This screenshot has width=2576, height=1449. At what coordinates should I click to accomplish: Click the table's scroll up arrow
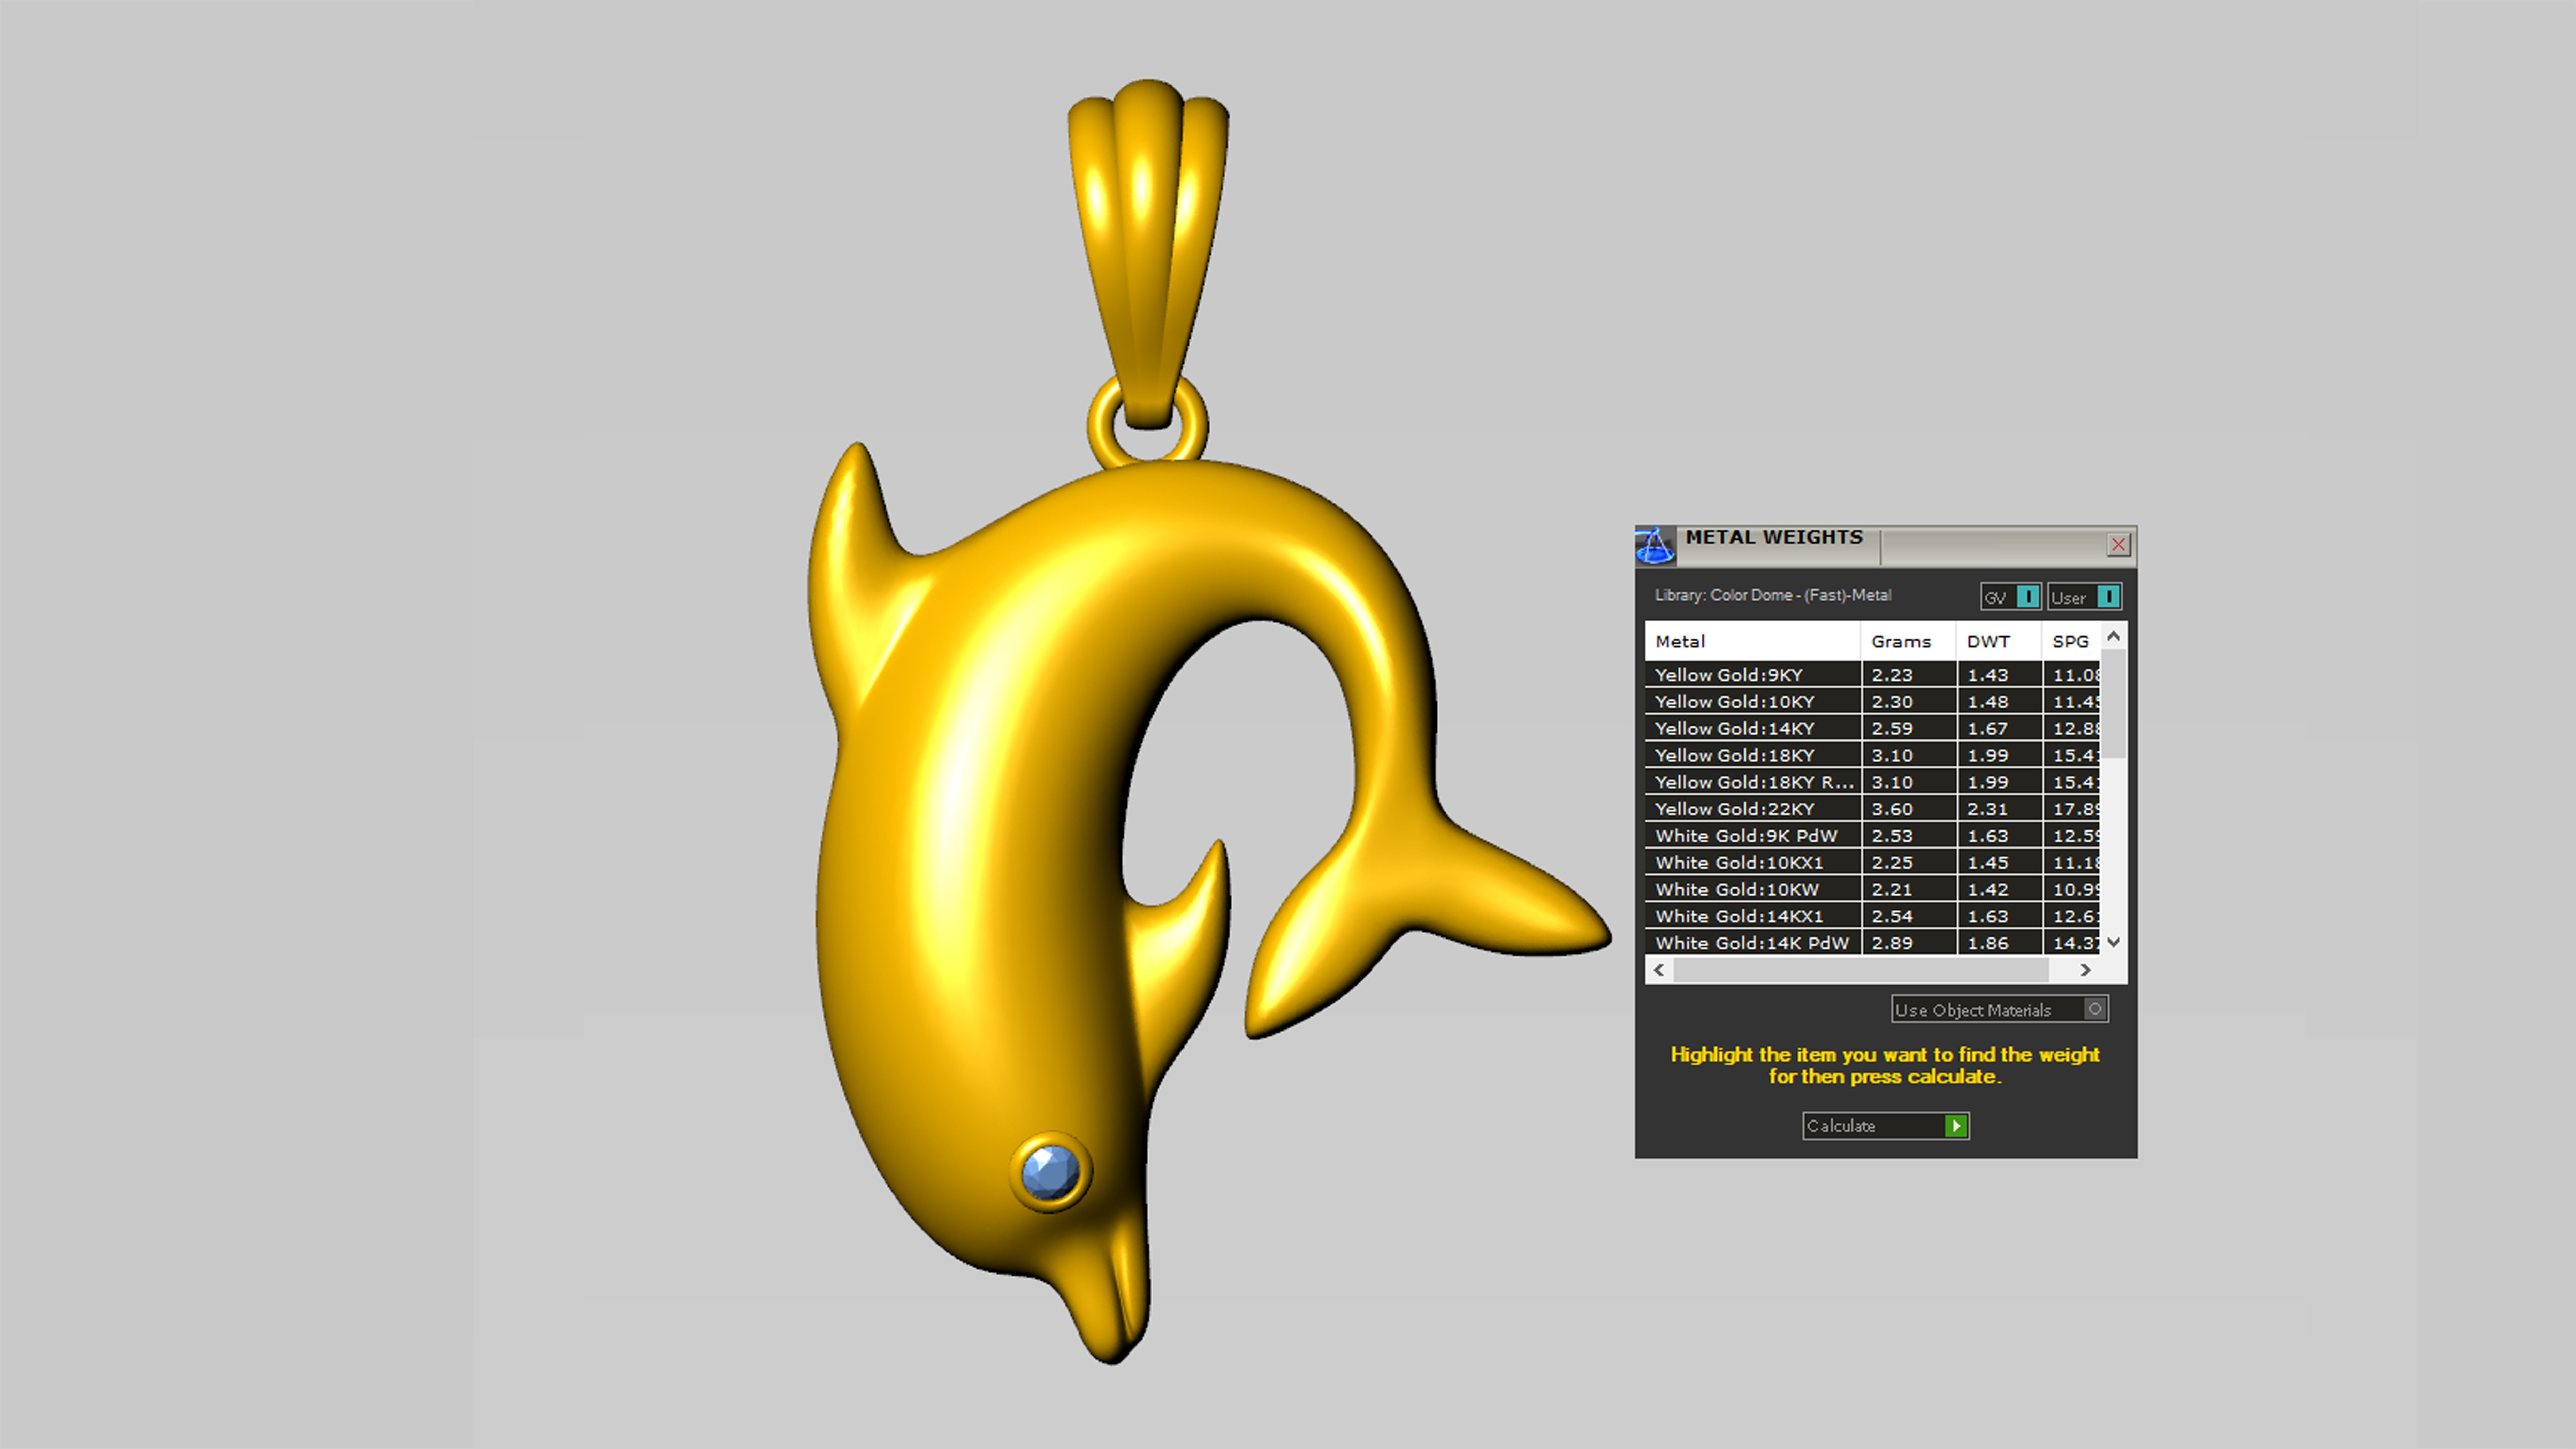pyautogui.click(x=2113, y=636)
